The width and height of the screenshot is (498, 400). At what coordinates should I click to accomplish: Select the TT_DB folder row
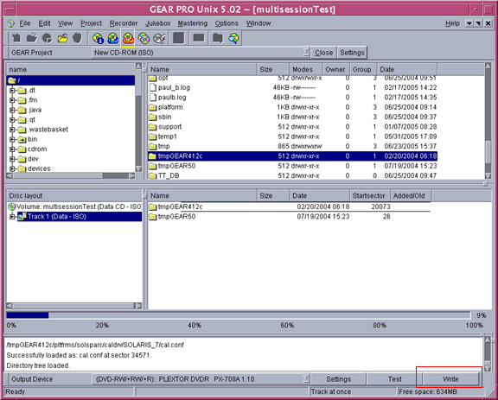292,175
